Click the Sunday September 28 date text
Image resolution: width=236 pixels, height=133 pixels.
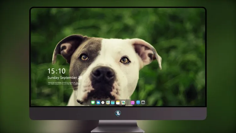[x=65, y=78]
